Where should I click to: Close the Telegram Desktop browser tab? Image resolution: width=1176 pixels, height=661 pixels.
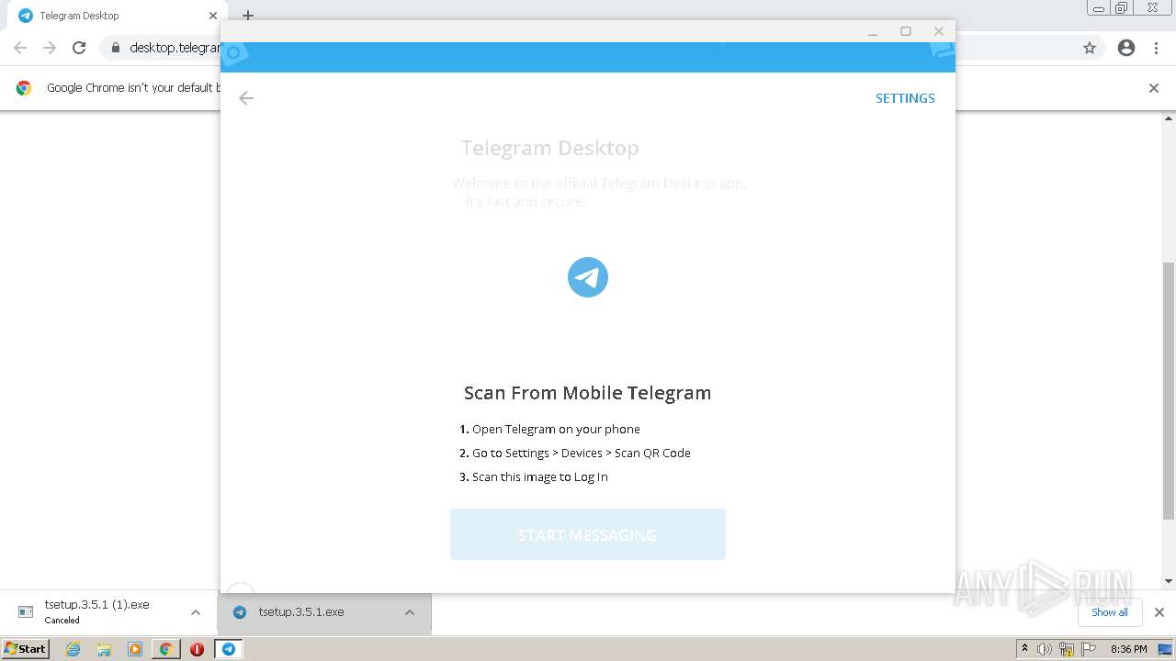(213, 16)
